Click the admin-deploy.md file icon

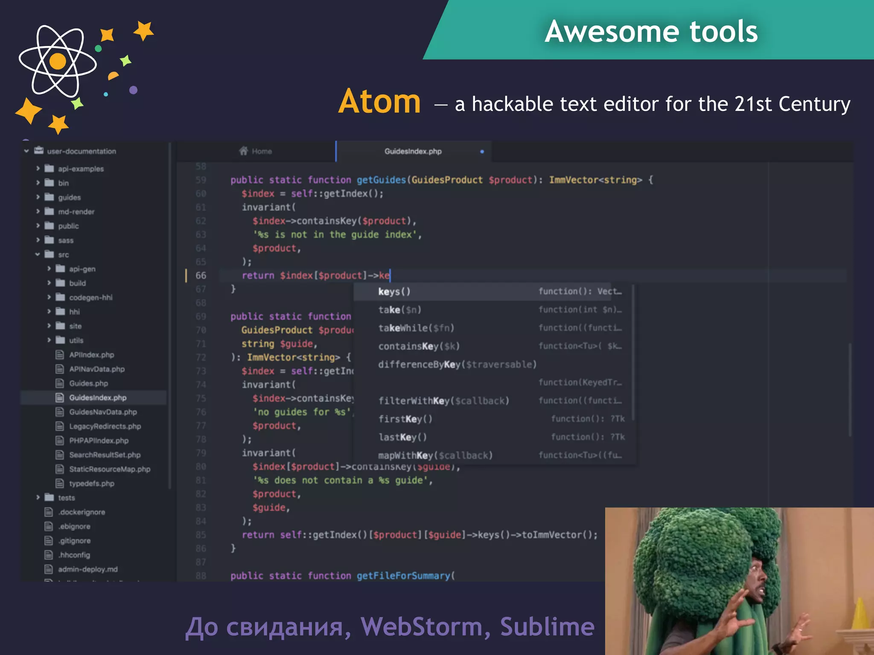pyautogui.click(x=49, y=569)
